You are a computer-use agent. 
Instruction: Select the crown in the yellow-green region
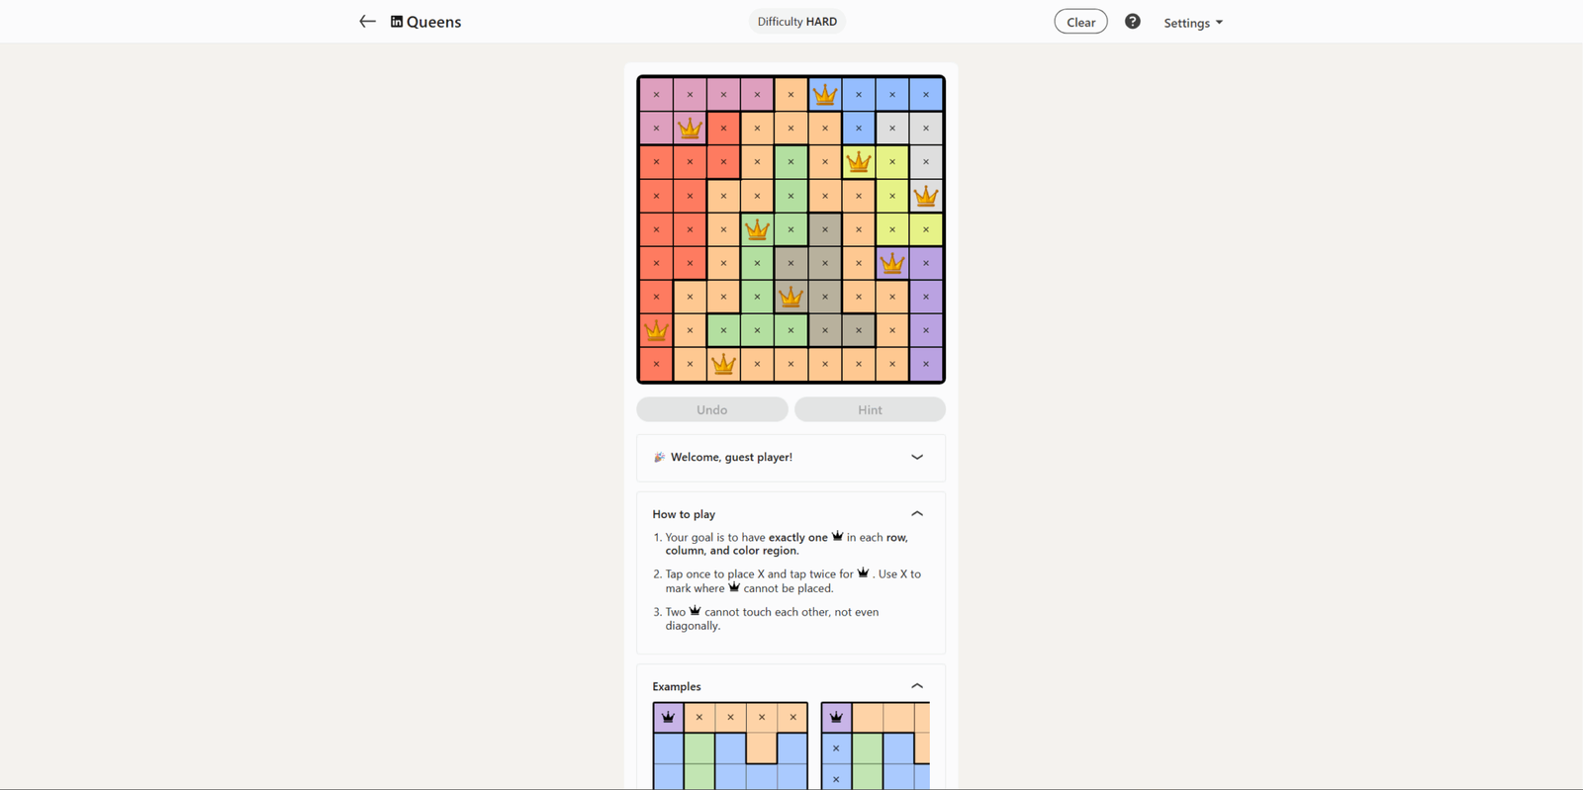point(858,161)
